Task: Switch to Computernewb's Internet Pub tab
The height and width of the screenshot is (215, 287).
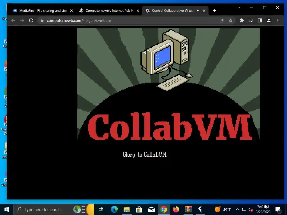Action: (109, 11)
